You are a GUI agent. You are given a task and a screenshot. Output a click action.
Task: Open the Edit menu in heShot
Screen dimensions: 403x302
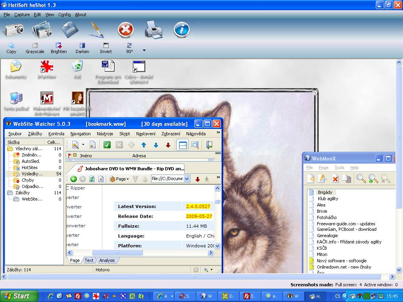[x=37, y=15]
